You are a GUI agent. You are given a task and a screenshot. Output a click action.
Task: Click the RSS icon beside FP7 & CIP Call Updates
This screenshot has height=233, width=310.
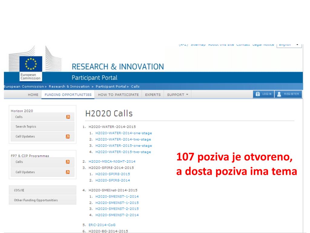(68, 172)
